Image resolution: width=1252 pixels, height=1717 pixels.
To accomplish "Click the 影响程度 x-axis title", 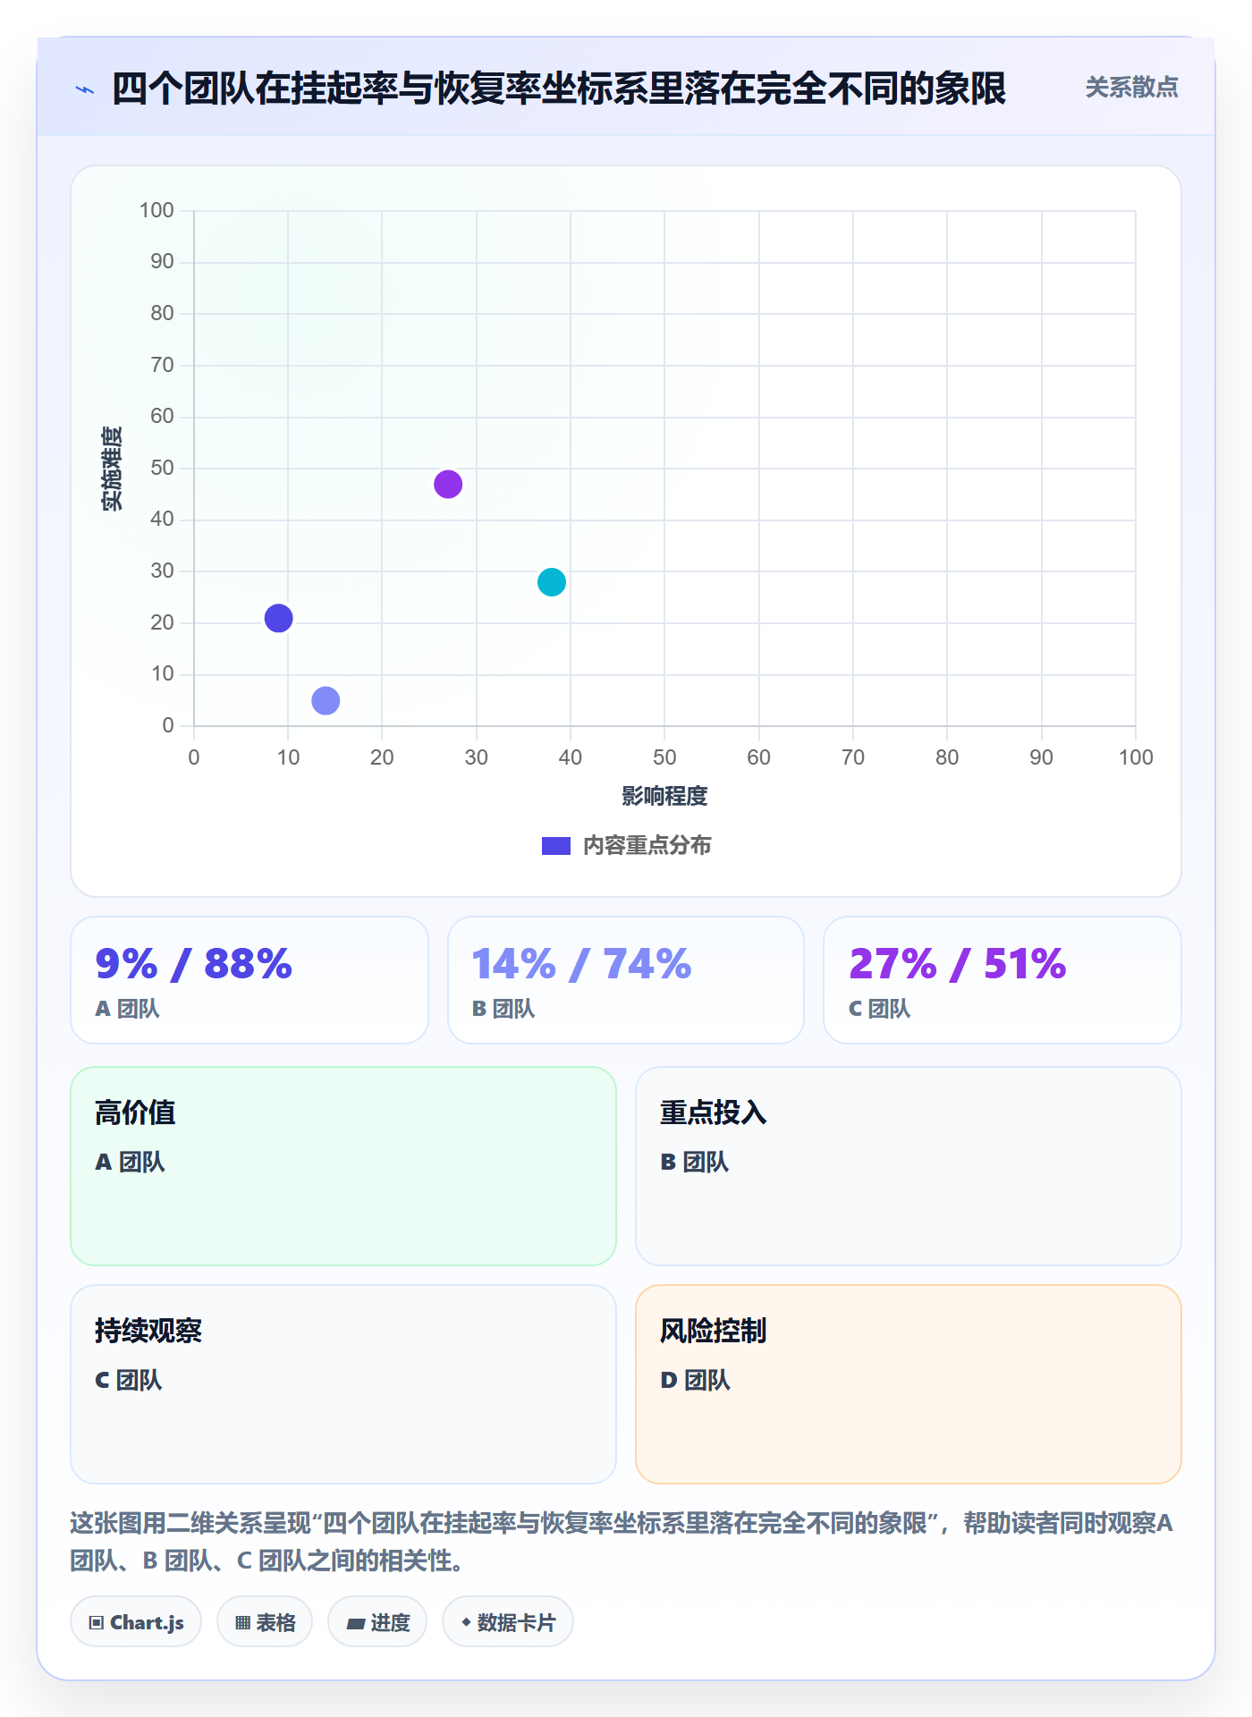I will (664, 796).
